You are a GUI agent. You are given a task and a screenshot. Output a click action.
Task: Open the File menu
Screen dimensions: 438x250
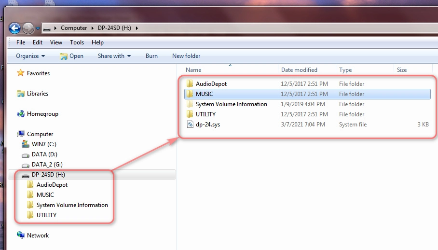point(21,42)
